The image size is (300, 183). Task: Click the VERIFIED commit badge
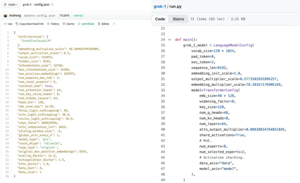point(78,16)
